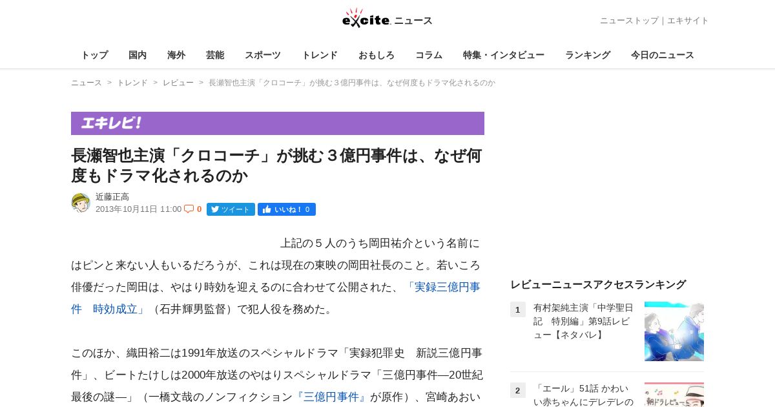Open the 今日のニュース nav item
This screenshot has height=407, width=775.
click(663, 55)
